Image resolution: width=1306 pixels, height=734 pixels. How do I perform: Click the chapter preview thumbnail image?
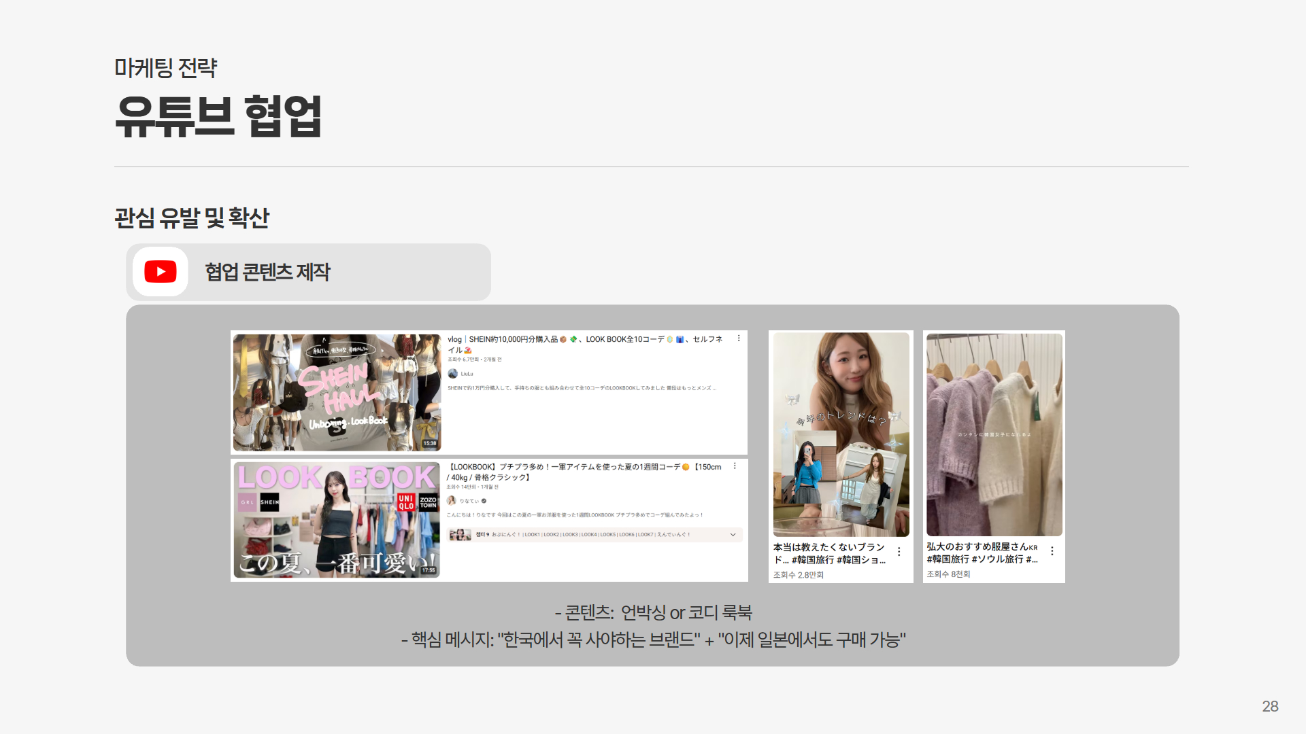coord(460,535)
